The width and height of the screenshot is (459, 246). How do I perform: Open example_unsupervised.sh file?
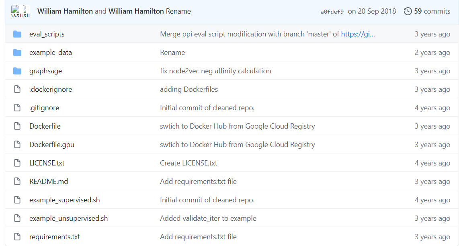point(68,218)
